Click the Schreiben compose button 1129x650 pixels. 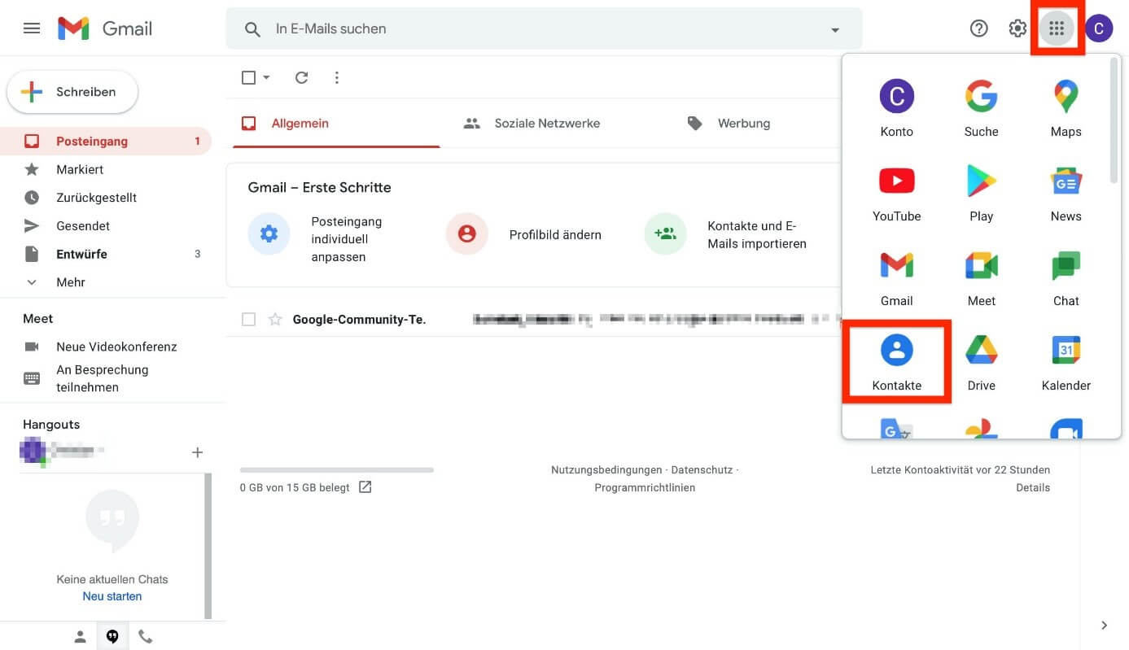72,91
